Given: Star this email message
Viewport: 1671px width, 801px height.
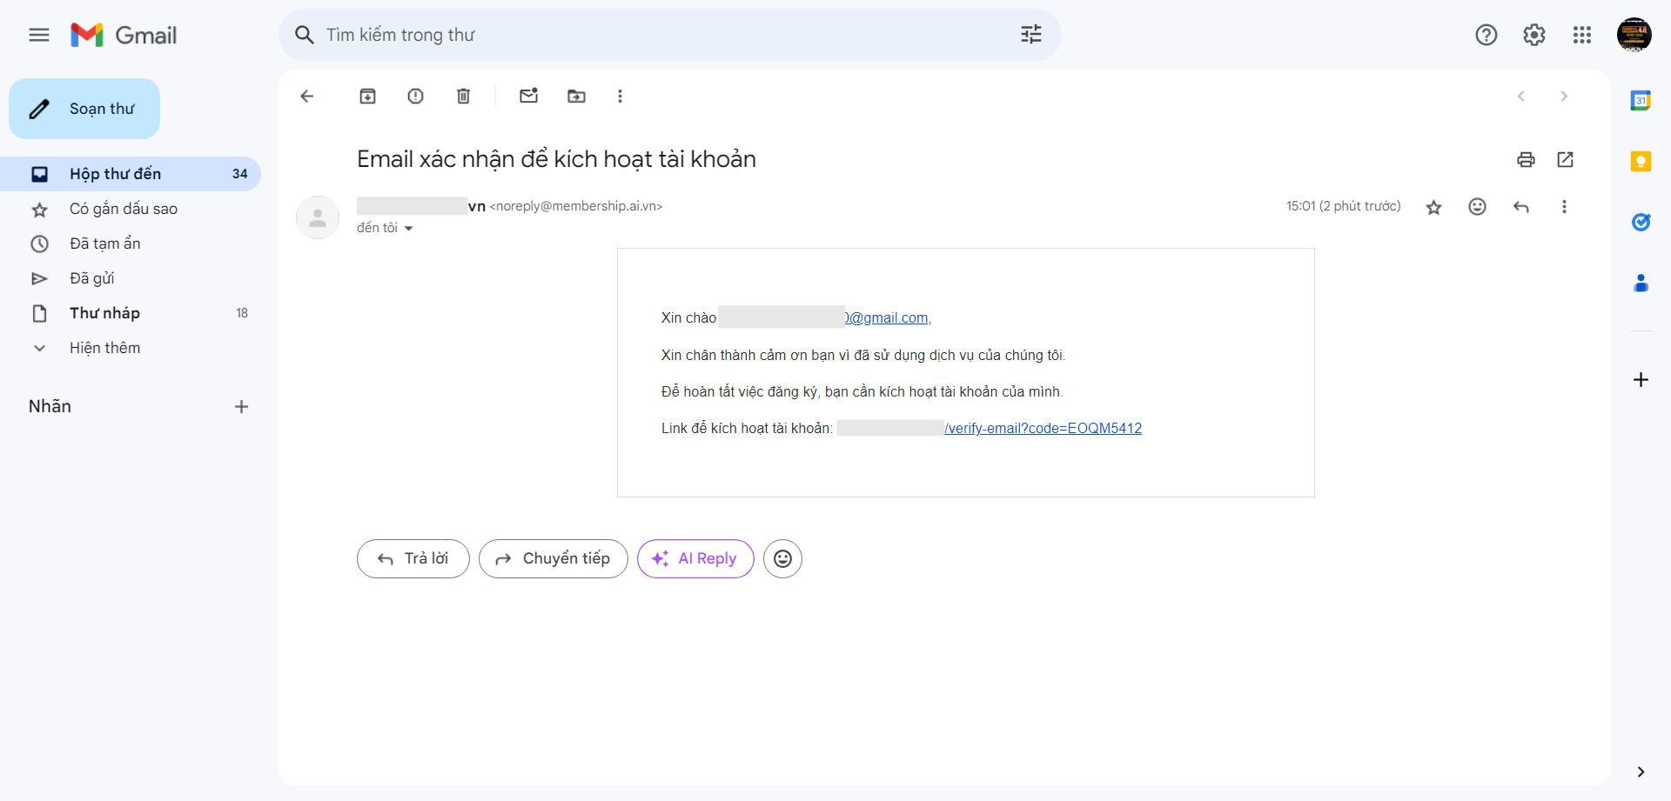Looking at the screenshot, I should (1433, 207).
